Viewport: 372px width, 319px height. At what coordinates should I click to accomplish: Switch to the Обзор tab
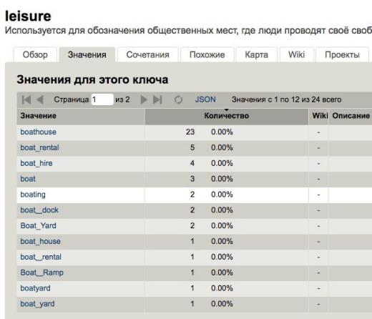(35, 55)
